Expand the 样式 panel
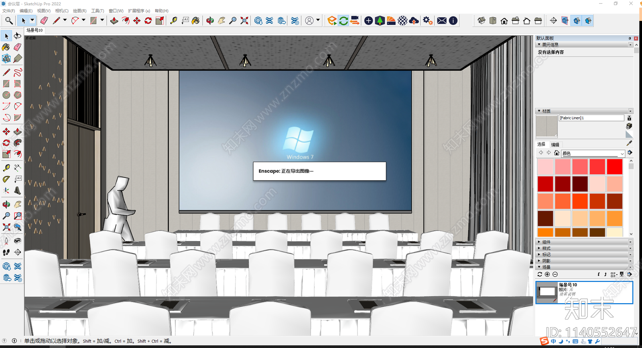The height and width of the screenshot is (348, 642). [539, 248]
